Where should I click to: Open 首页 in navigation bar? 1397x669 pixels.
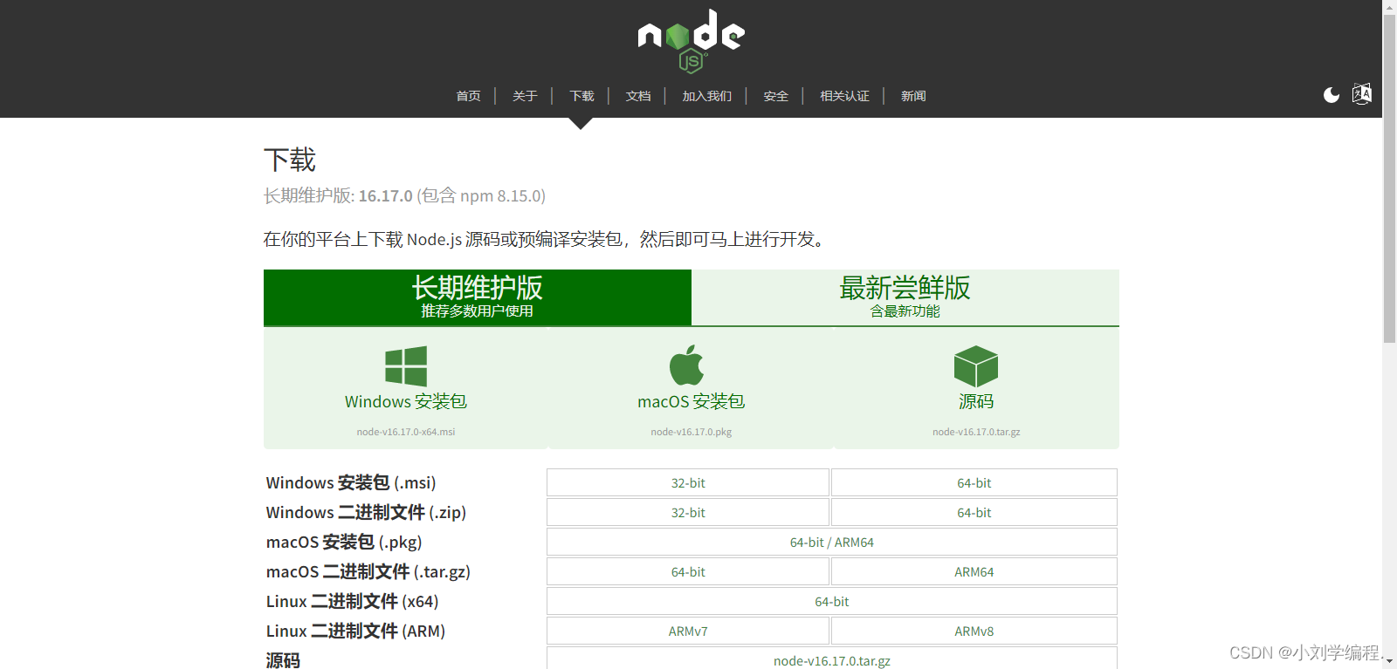[469, 96]
